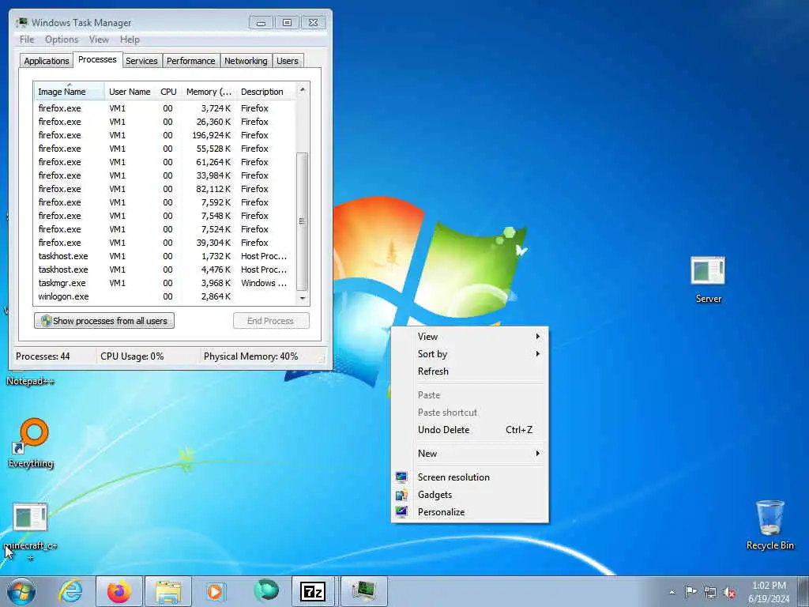
Task: Switch to Firefox in the taskbar
Action: [119, 591]
